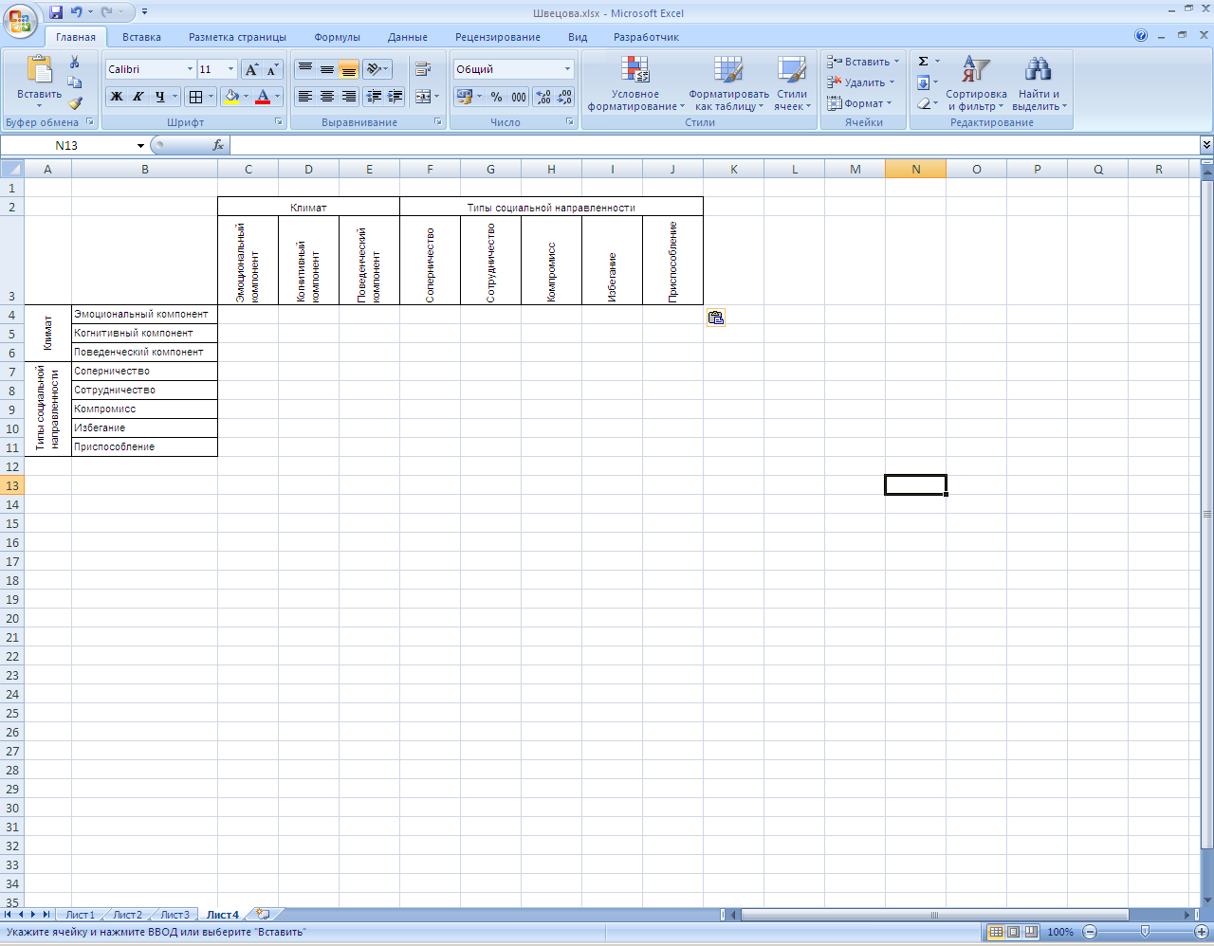
Task: Open Excel help question icon
Action: coord(1141,35)
